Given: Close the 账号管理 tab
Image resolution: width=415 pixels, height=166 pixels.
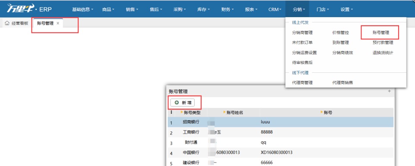Looking at the screenshot, I should [x=58, y=23].
